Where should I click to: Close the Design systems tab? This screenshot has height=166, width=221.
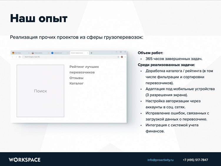coord(48,53)
